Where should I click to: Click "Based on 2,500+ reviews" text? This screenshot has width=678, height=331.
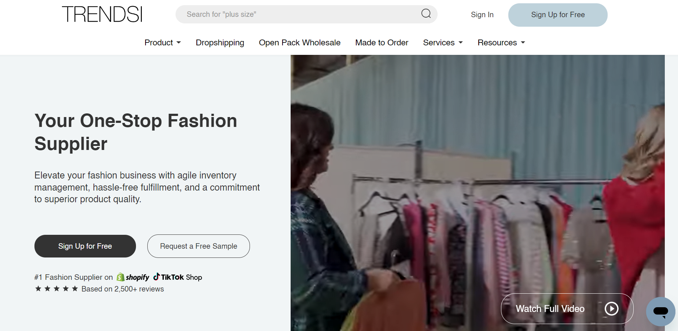(123, 289)
